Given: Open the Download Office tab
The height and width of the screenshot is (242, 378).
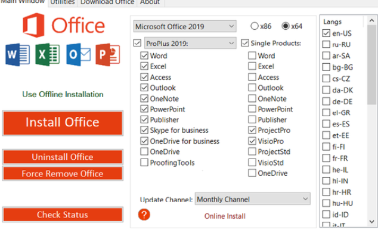Looking at the screenshot, I should coord(107,2).
